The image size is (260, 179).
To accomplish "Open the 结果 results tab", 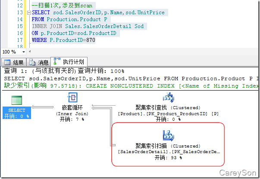I will click(x=14, y=63).
